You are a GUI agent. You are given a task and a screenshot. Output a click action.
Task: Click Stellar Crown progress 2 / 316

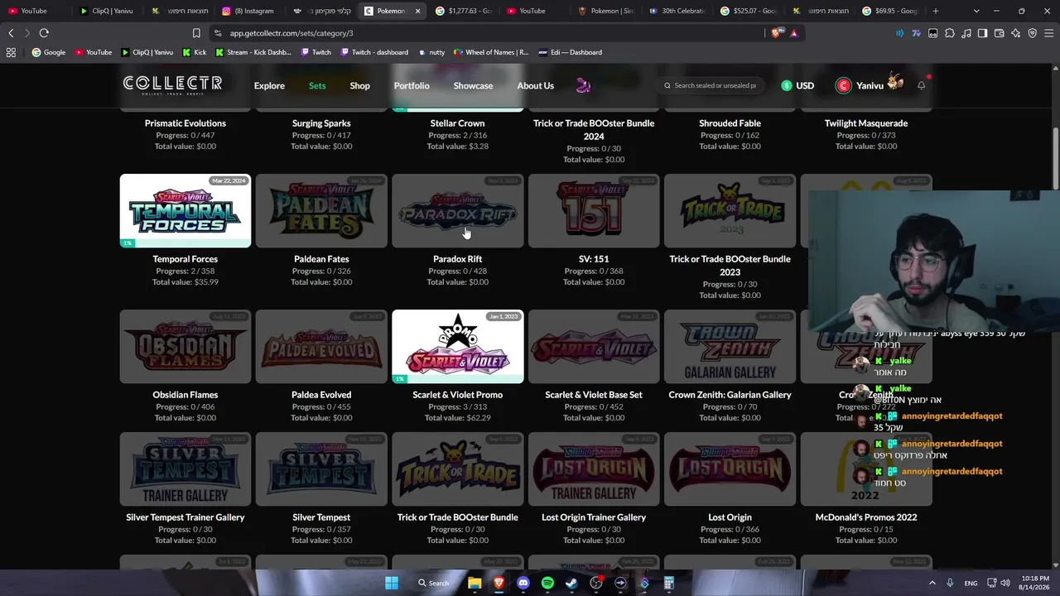coord(457,135)
